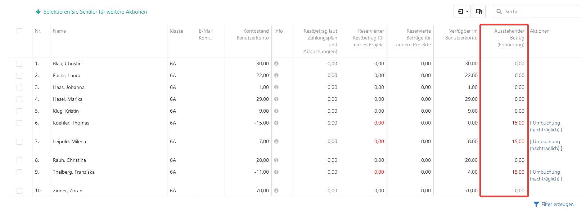
Task: Click the info icon for Hesel, Marika
Action: pos(276,99)
